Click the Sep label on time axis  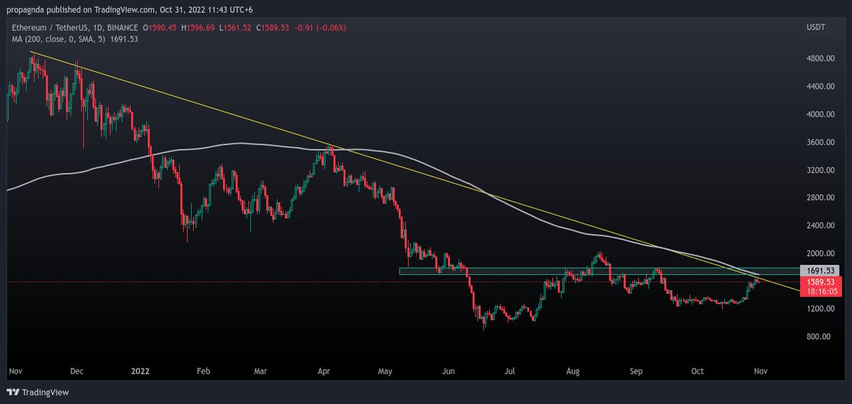(x=636, y=371)
